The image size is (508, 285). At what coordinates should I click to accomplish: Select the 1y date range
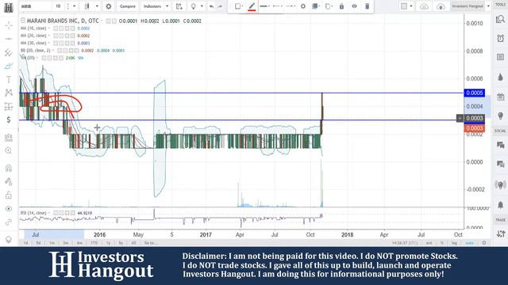108,243
